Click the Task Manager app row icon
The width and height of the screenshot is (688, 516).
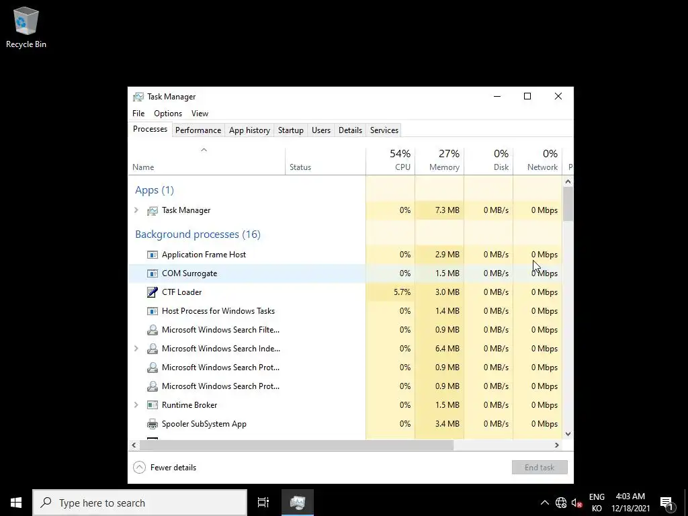pos(153,210)
